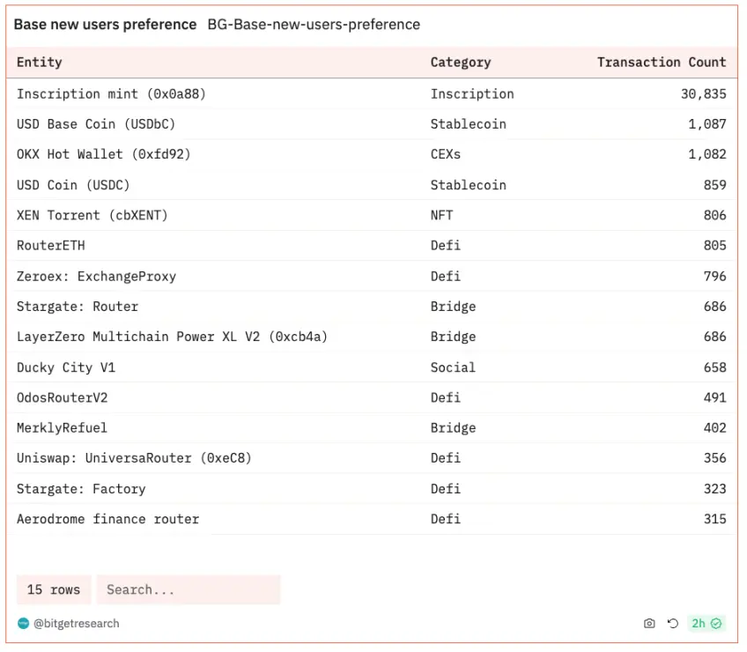Select the Aerodrome finance router row
747x652 pixels.
107,519
